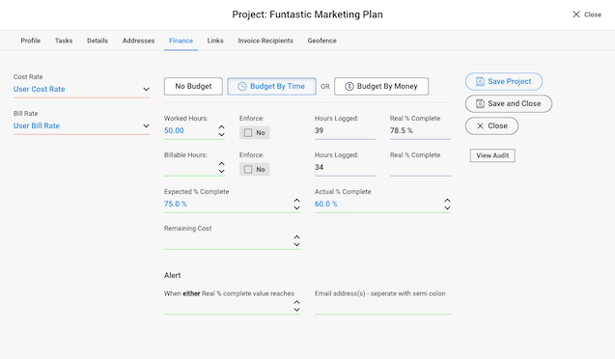
Task: Go to the Links tab
Action: tap(215, 41)
